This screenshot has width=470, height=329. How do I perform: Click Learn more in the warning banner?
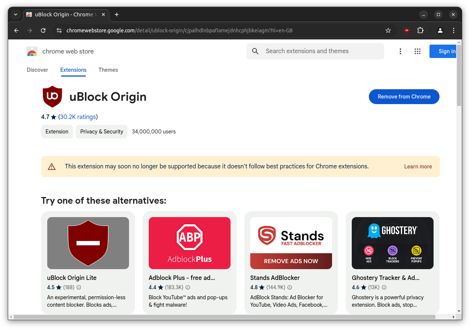point(418,167)
